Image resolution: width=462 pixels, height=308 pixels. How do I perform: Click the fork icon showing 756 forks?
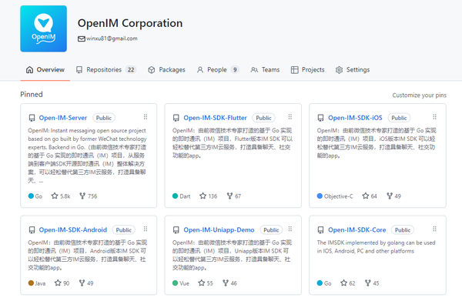82,196
